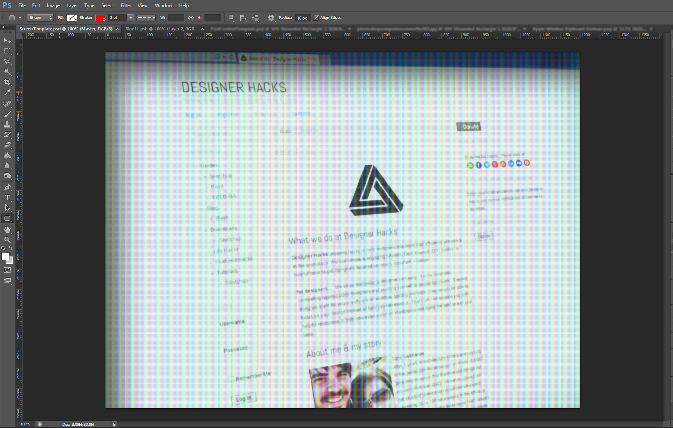
Task: Open the File menu
Action: pyautogui.click(x=22, y=5)
